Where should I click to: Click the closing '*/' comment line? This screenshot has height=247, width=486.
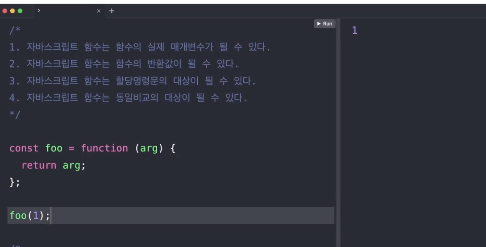tap(15, 115)
